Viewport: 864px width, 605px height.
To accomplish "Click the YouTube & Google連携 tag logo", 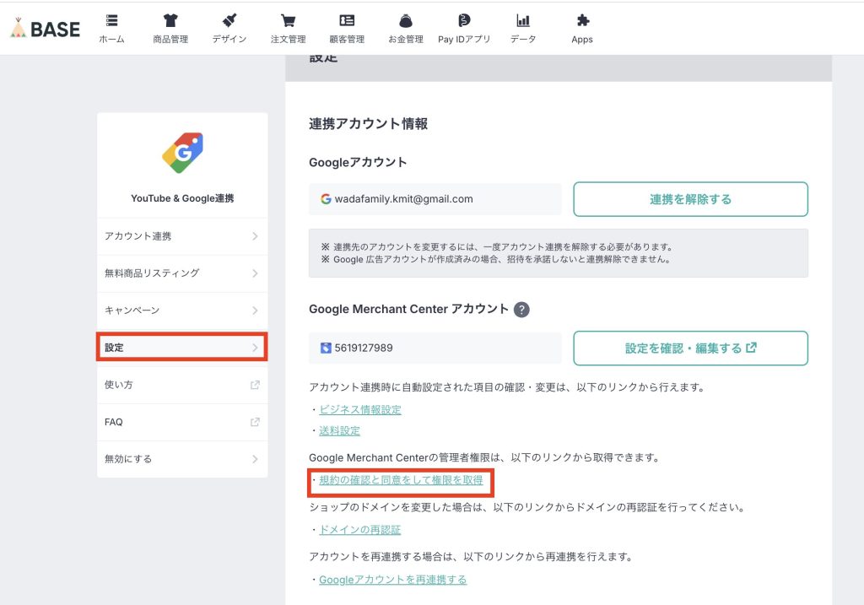I will (182, 153).
